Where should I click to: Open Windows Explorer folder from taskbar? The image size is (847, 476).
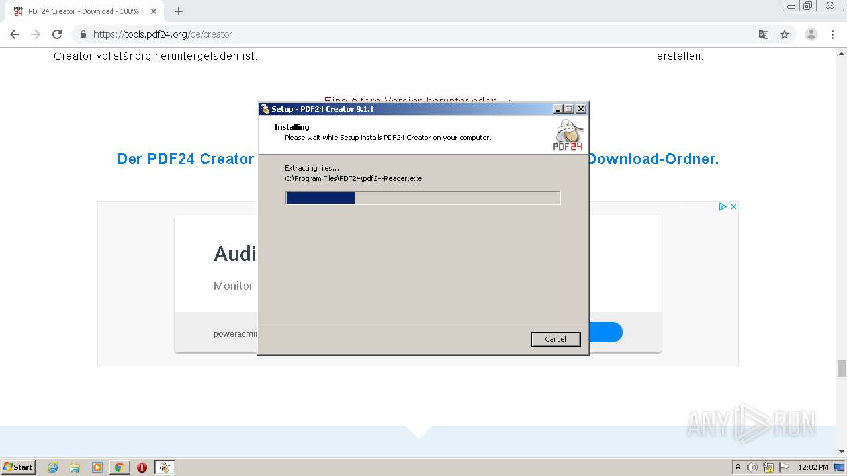[75, 467]
